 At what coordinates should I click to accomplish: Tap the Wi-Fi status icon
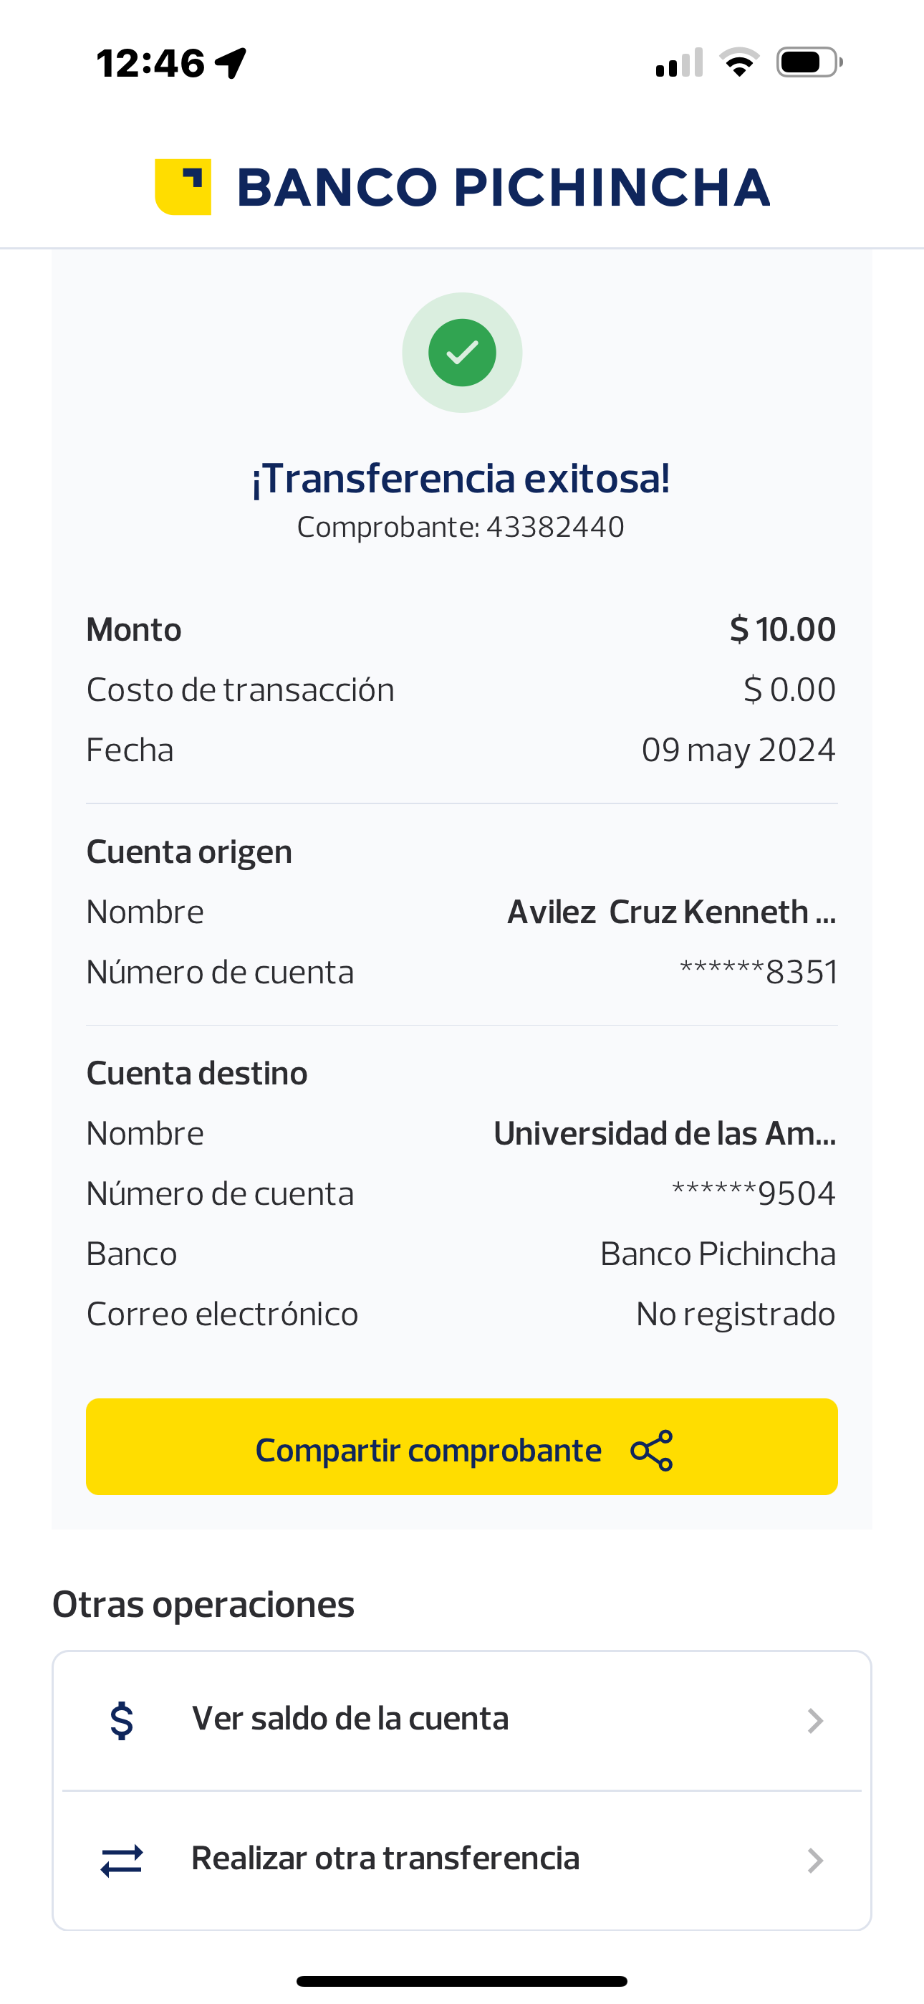[x=739, y=62]
